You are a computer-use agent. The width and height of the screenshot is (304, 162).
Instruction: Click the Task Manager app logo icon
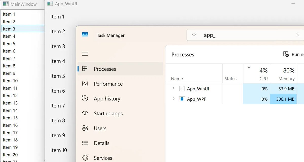[x=85, y=34]
